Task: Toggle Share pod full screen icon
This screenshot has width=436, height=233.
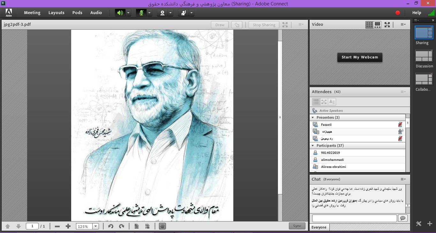Action: 285,25
